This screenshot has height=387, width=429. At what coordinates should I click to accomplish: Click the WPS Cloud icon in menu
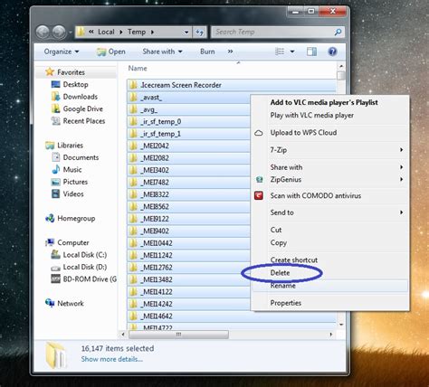pos(259,133)
